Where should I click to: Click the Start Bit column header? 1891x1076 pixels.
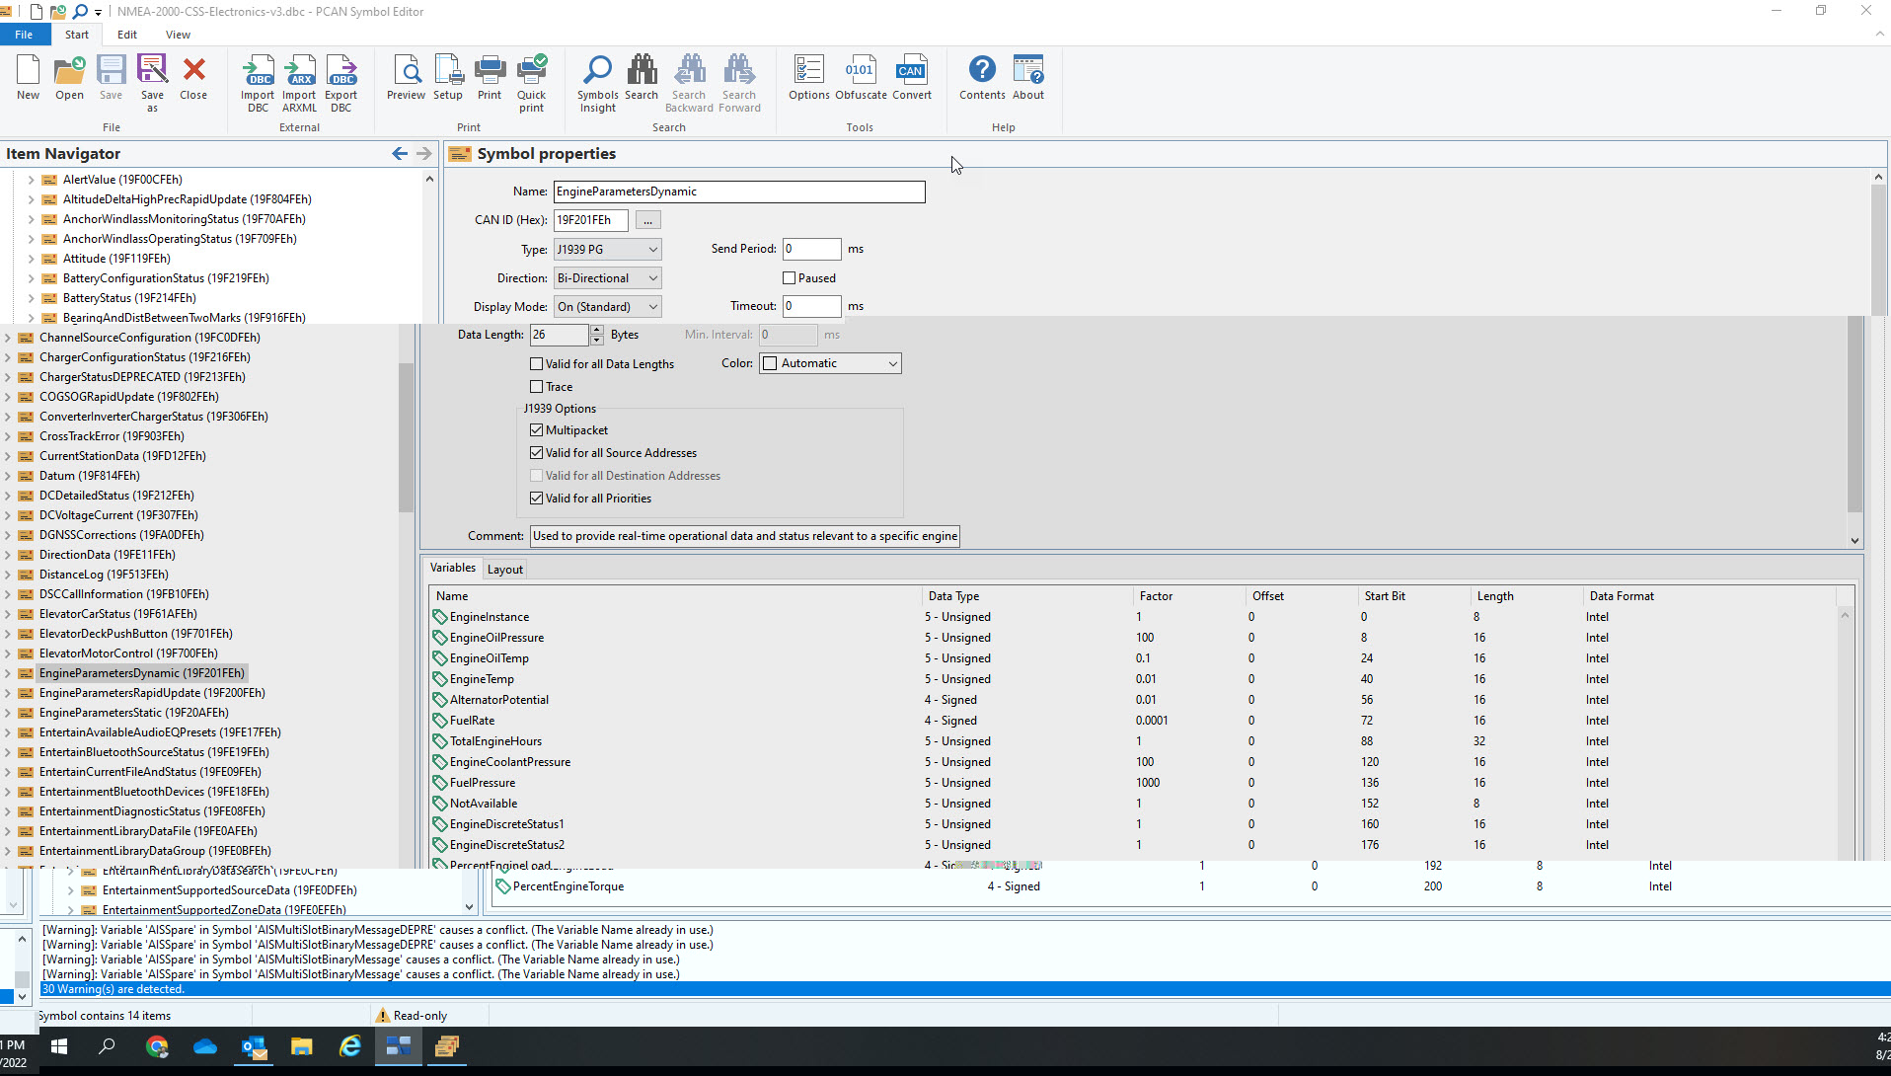coord(1413,596)
